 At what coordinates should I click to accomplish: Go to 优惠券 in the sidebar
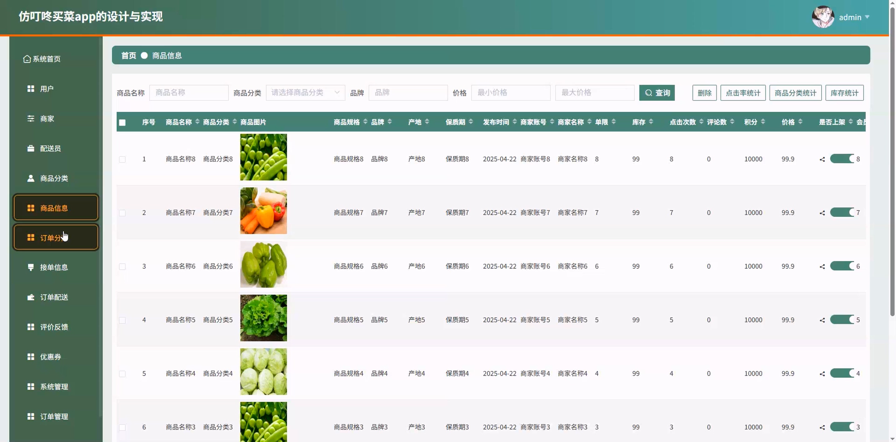tap(50, 357)
